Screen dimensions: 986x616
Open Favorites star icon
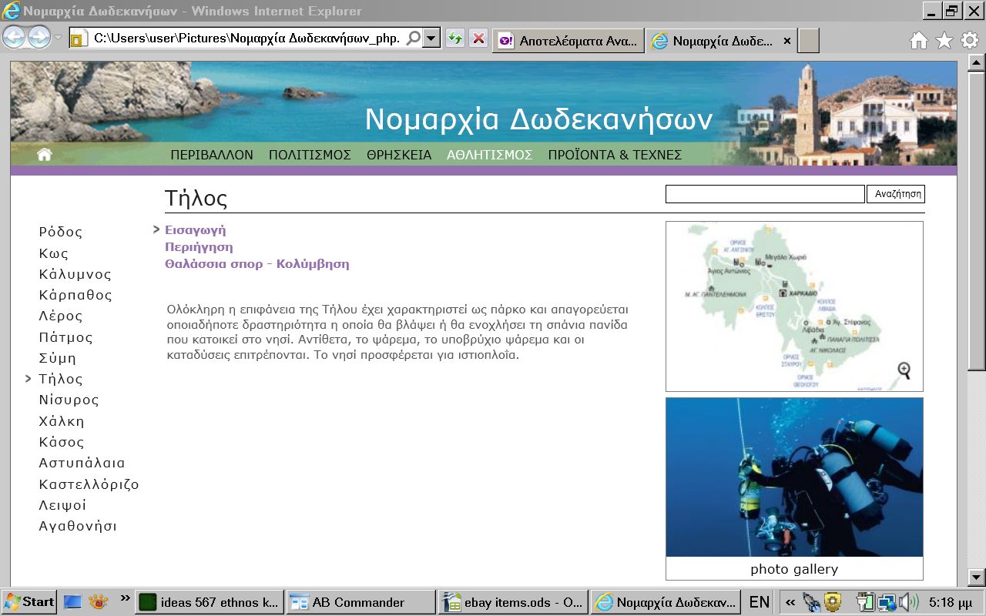(944, 40)
